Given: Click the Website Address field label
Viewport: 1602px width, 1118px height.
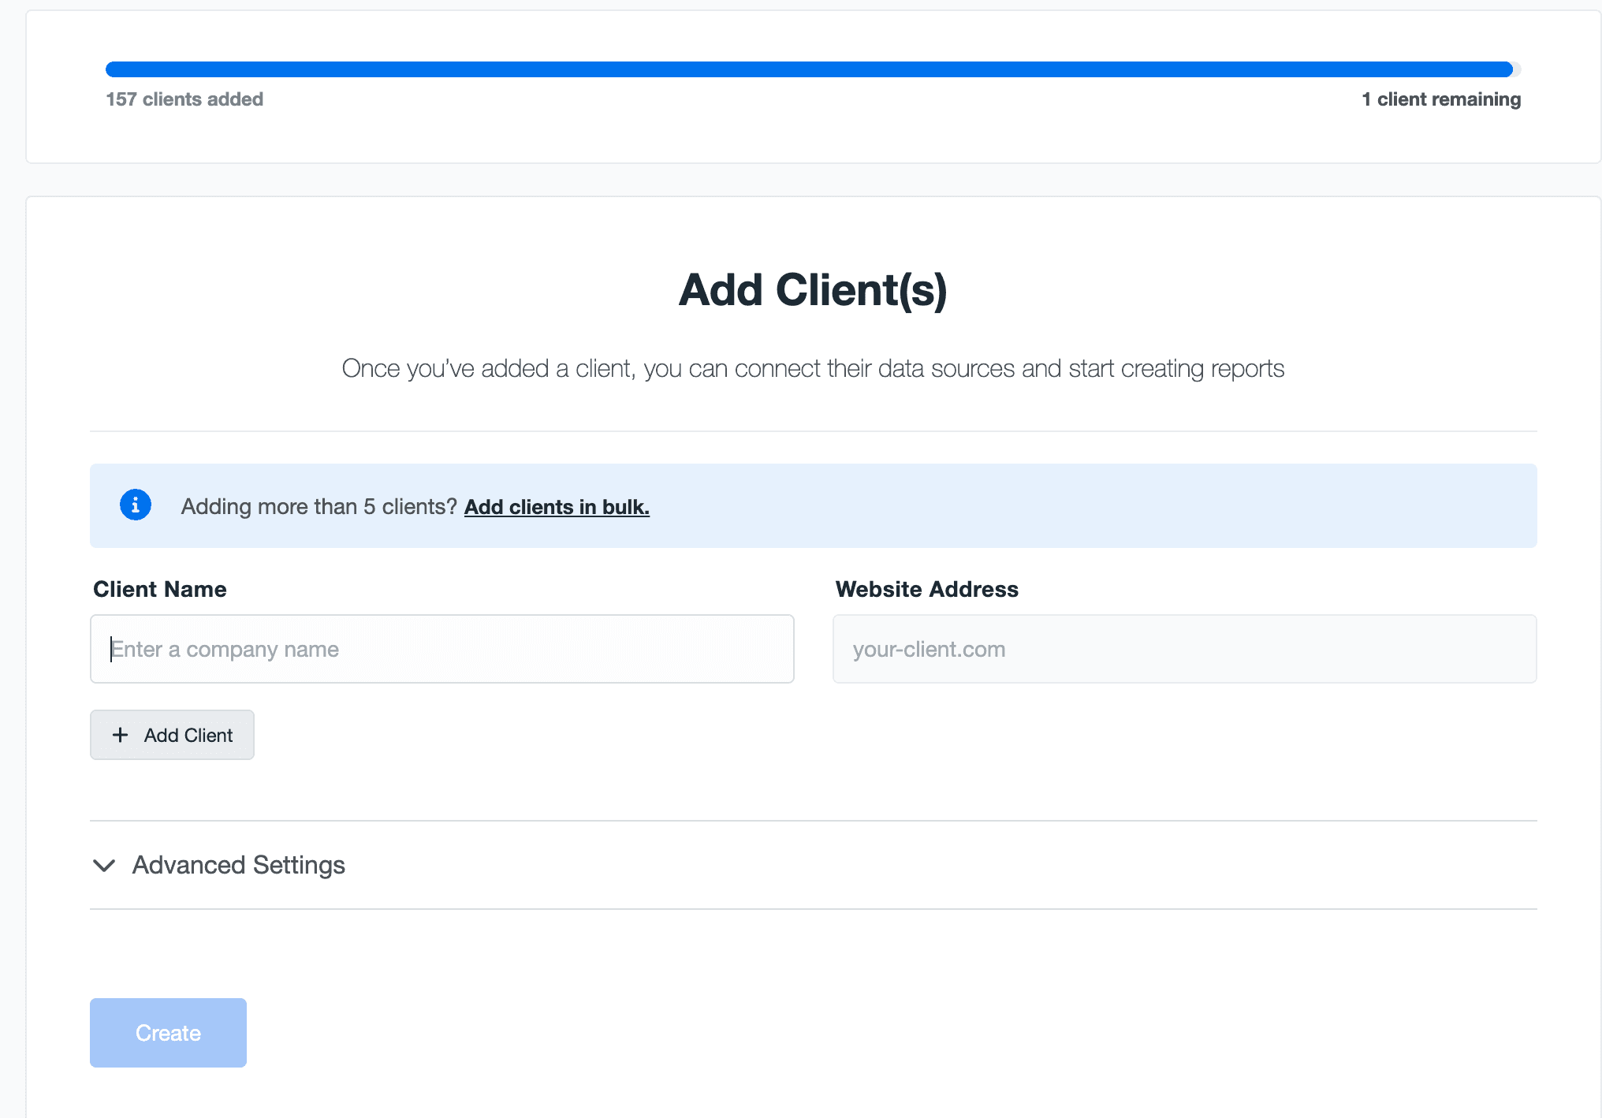Looking at the screenshot, I should click(x=926, y=589).
